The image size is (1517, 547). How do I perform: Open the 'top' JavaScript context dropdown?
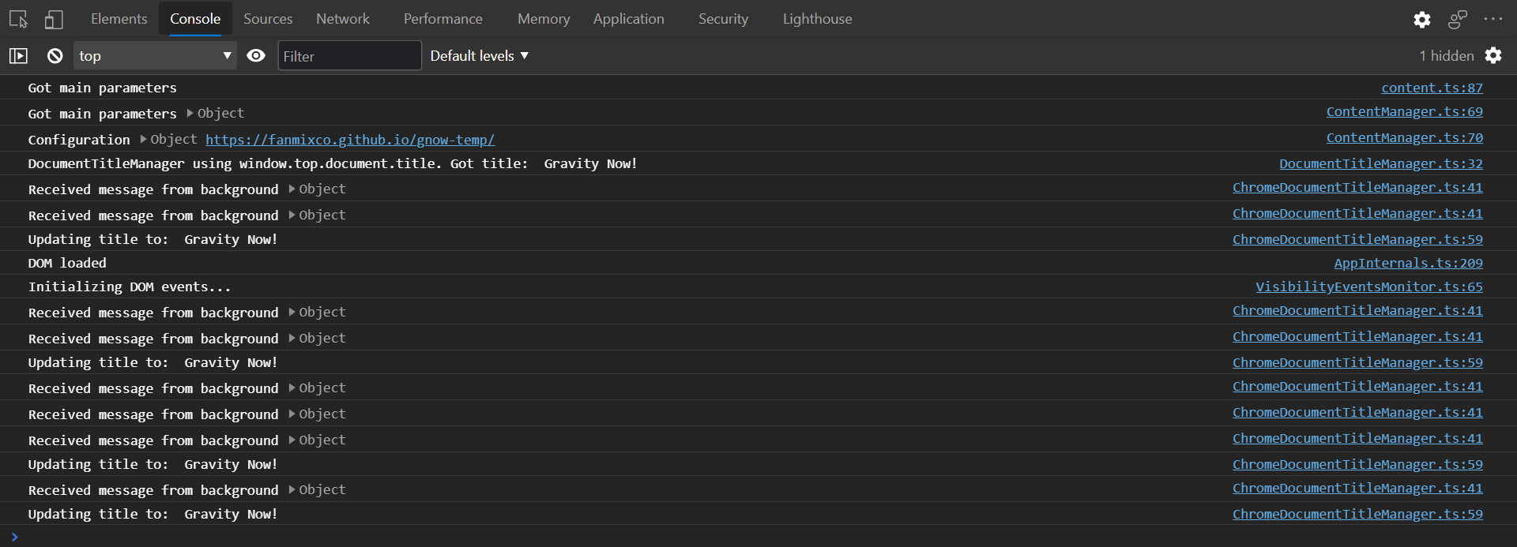pyautogui.click(x=156, y=55)
